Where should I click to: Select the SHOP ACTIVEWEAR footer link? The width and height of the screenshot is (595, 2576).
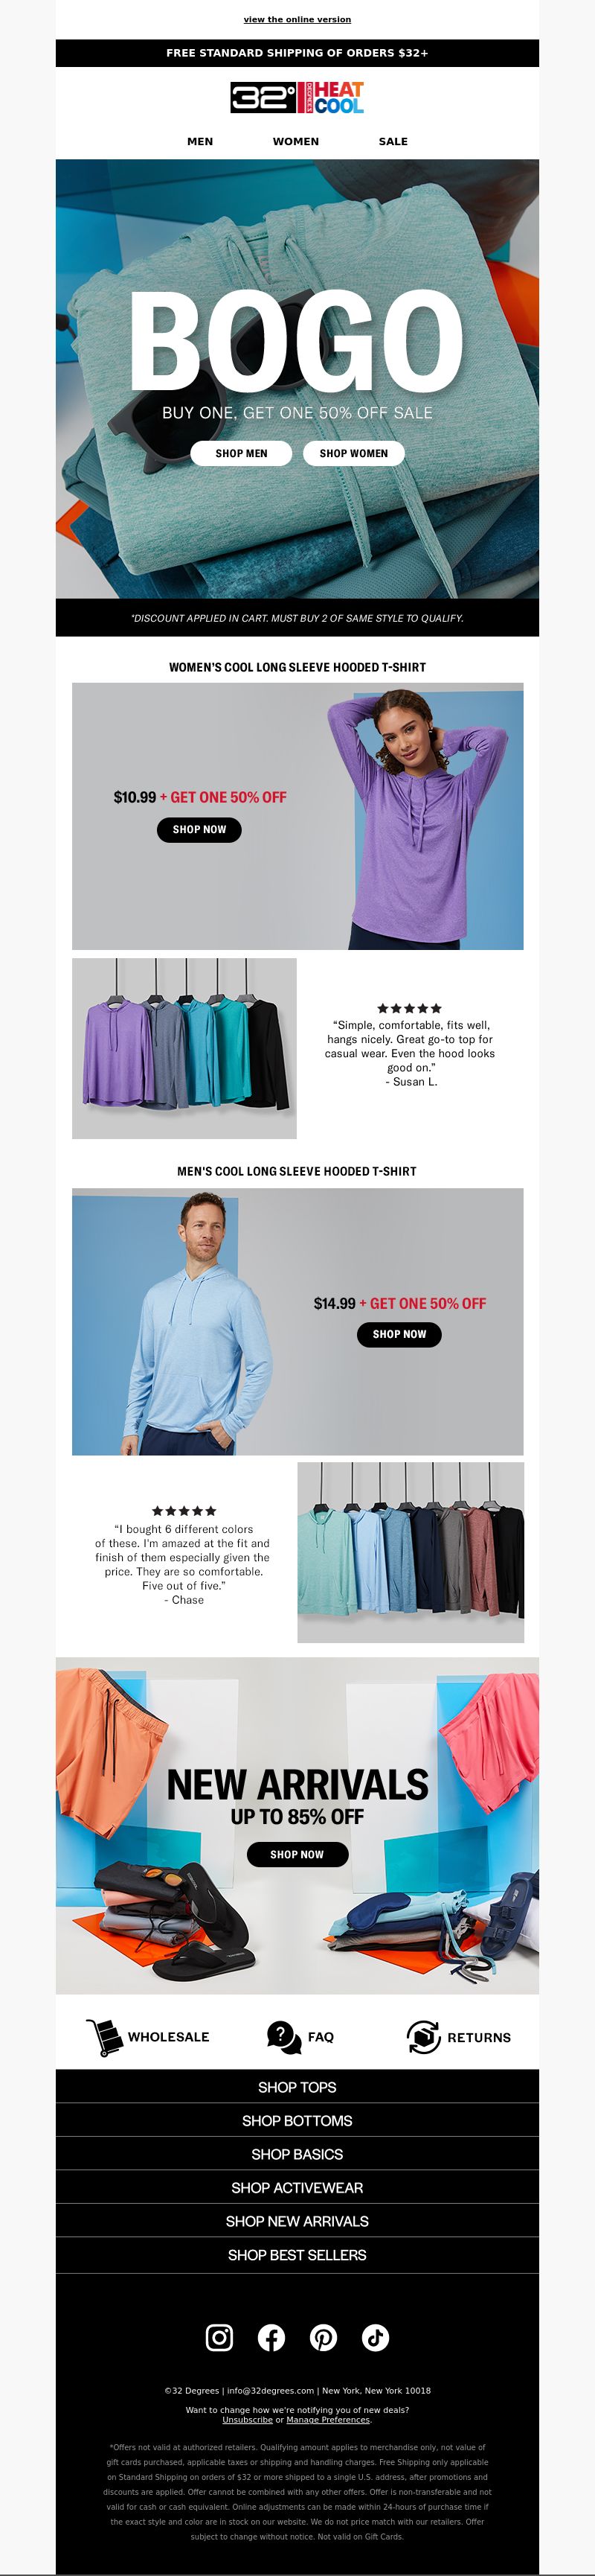(x=297, y=2187)
